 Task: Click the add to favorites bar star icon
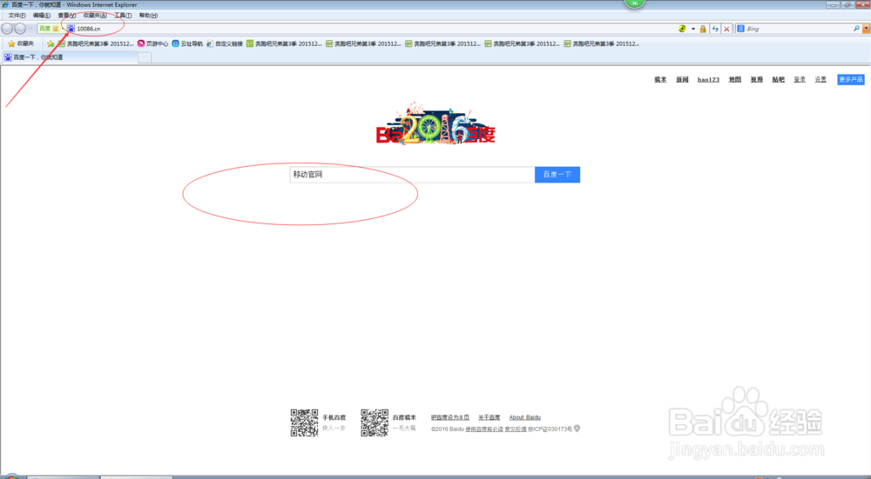pos(51,43)
